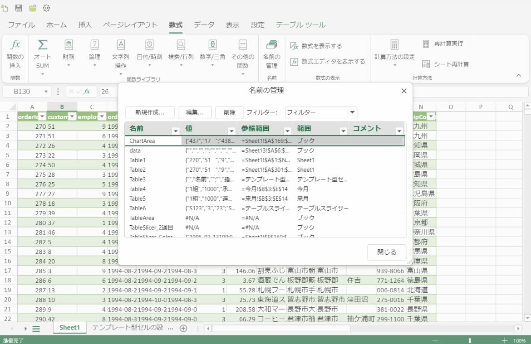Click the save floppy disk icon
Image resolution: width=531 pixels, height=344 pixels.
click(19, 8)
